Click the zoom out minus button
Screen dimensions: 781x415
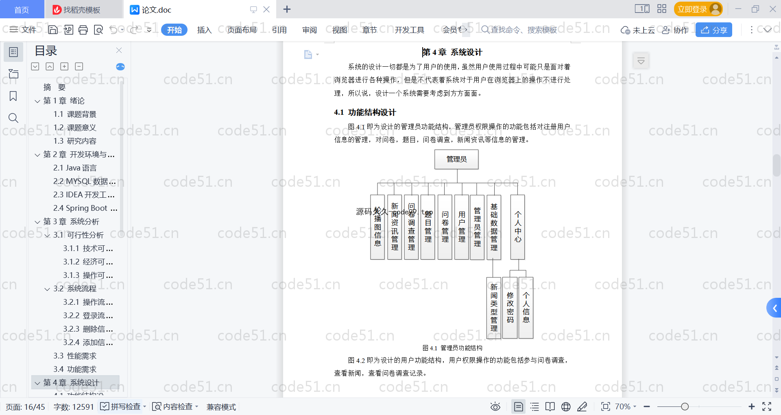pyautogui.click(x=647, y=406)
